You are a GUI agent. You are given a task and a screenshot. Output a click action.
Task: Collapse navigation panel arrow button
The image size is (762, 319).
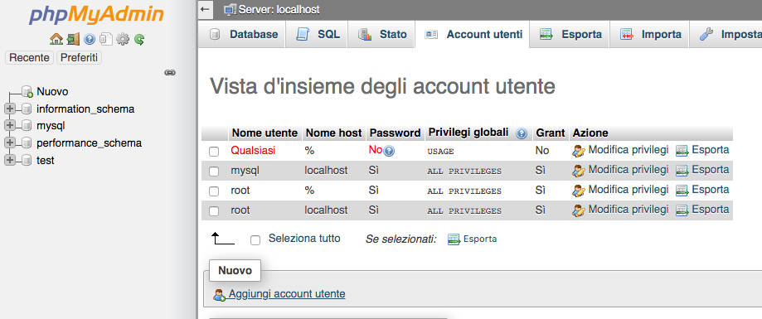point(206,9)
